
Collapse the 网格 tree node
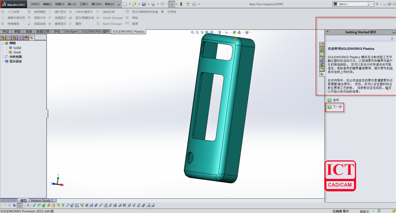[3, 43]
